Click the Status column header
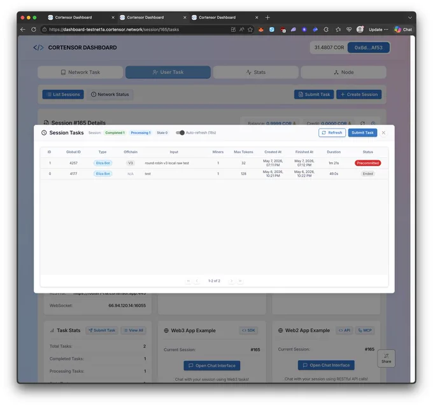This screenshot has width=433, height=406. point(367,152)
